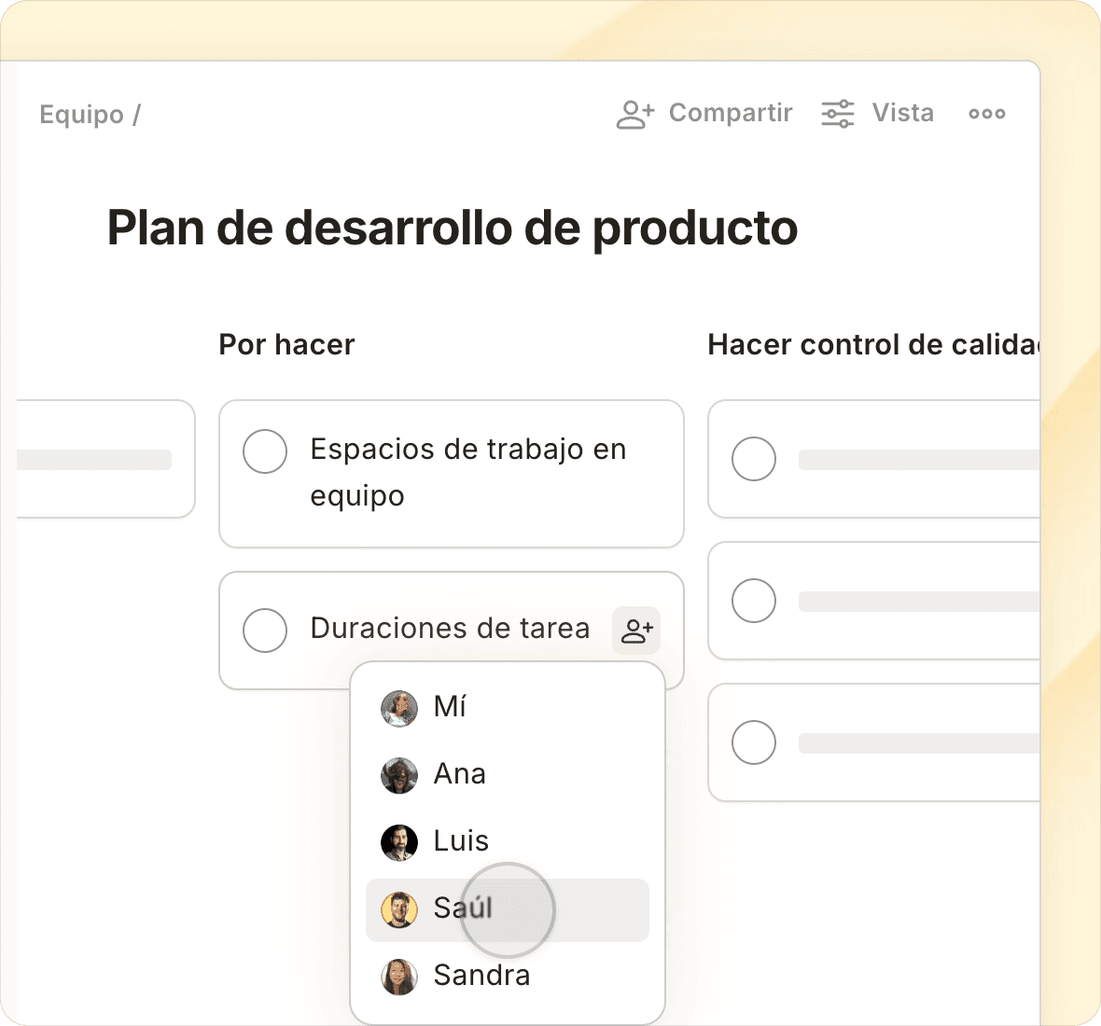Go to the Equipo breadcrumb link
This screenshot has width=1101, height=1026.
point(81,115)
